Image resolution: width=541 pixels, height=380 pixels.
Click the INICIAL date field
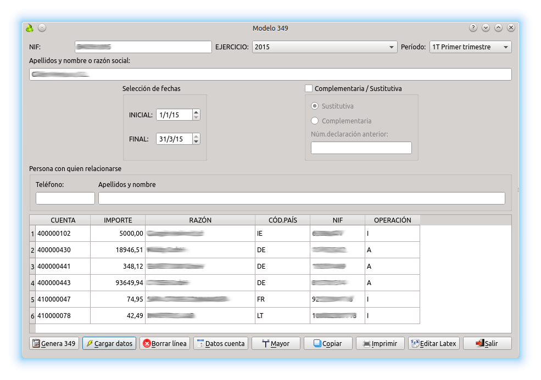click(x=174, y=115)
